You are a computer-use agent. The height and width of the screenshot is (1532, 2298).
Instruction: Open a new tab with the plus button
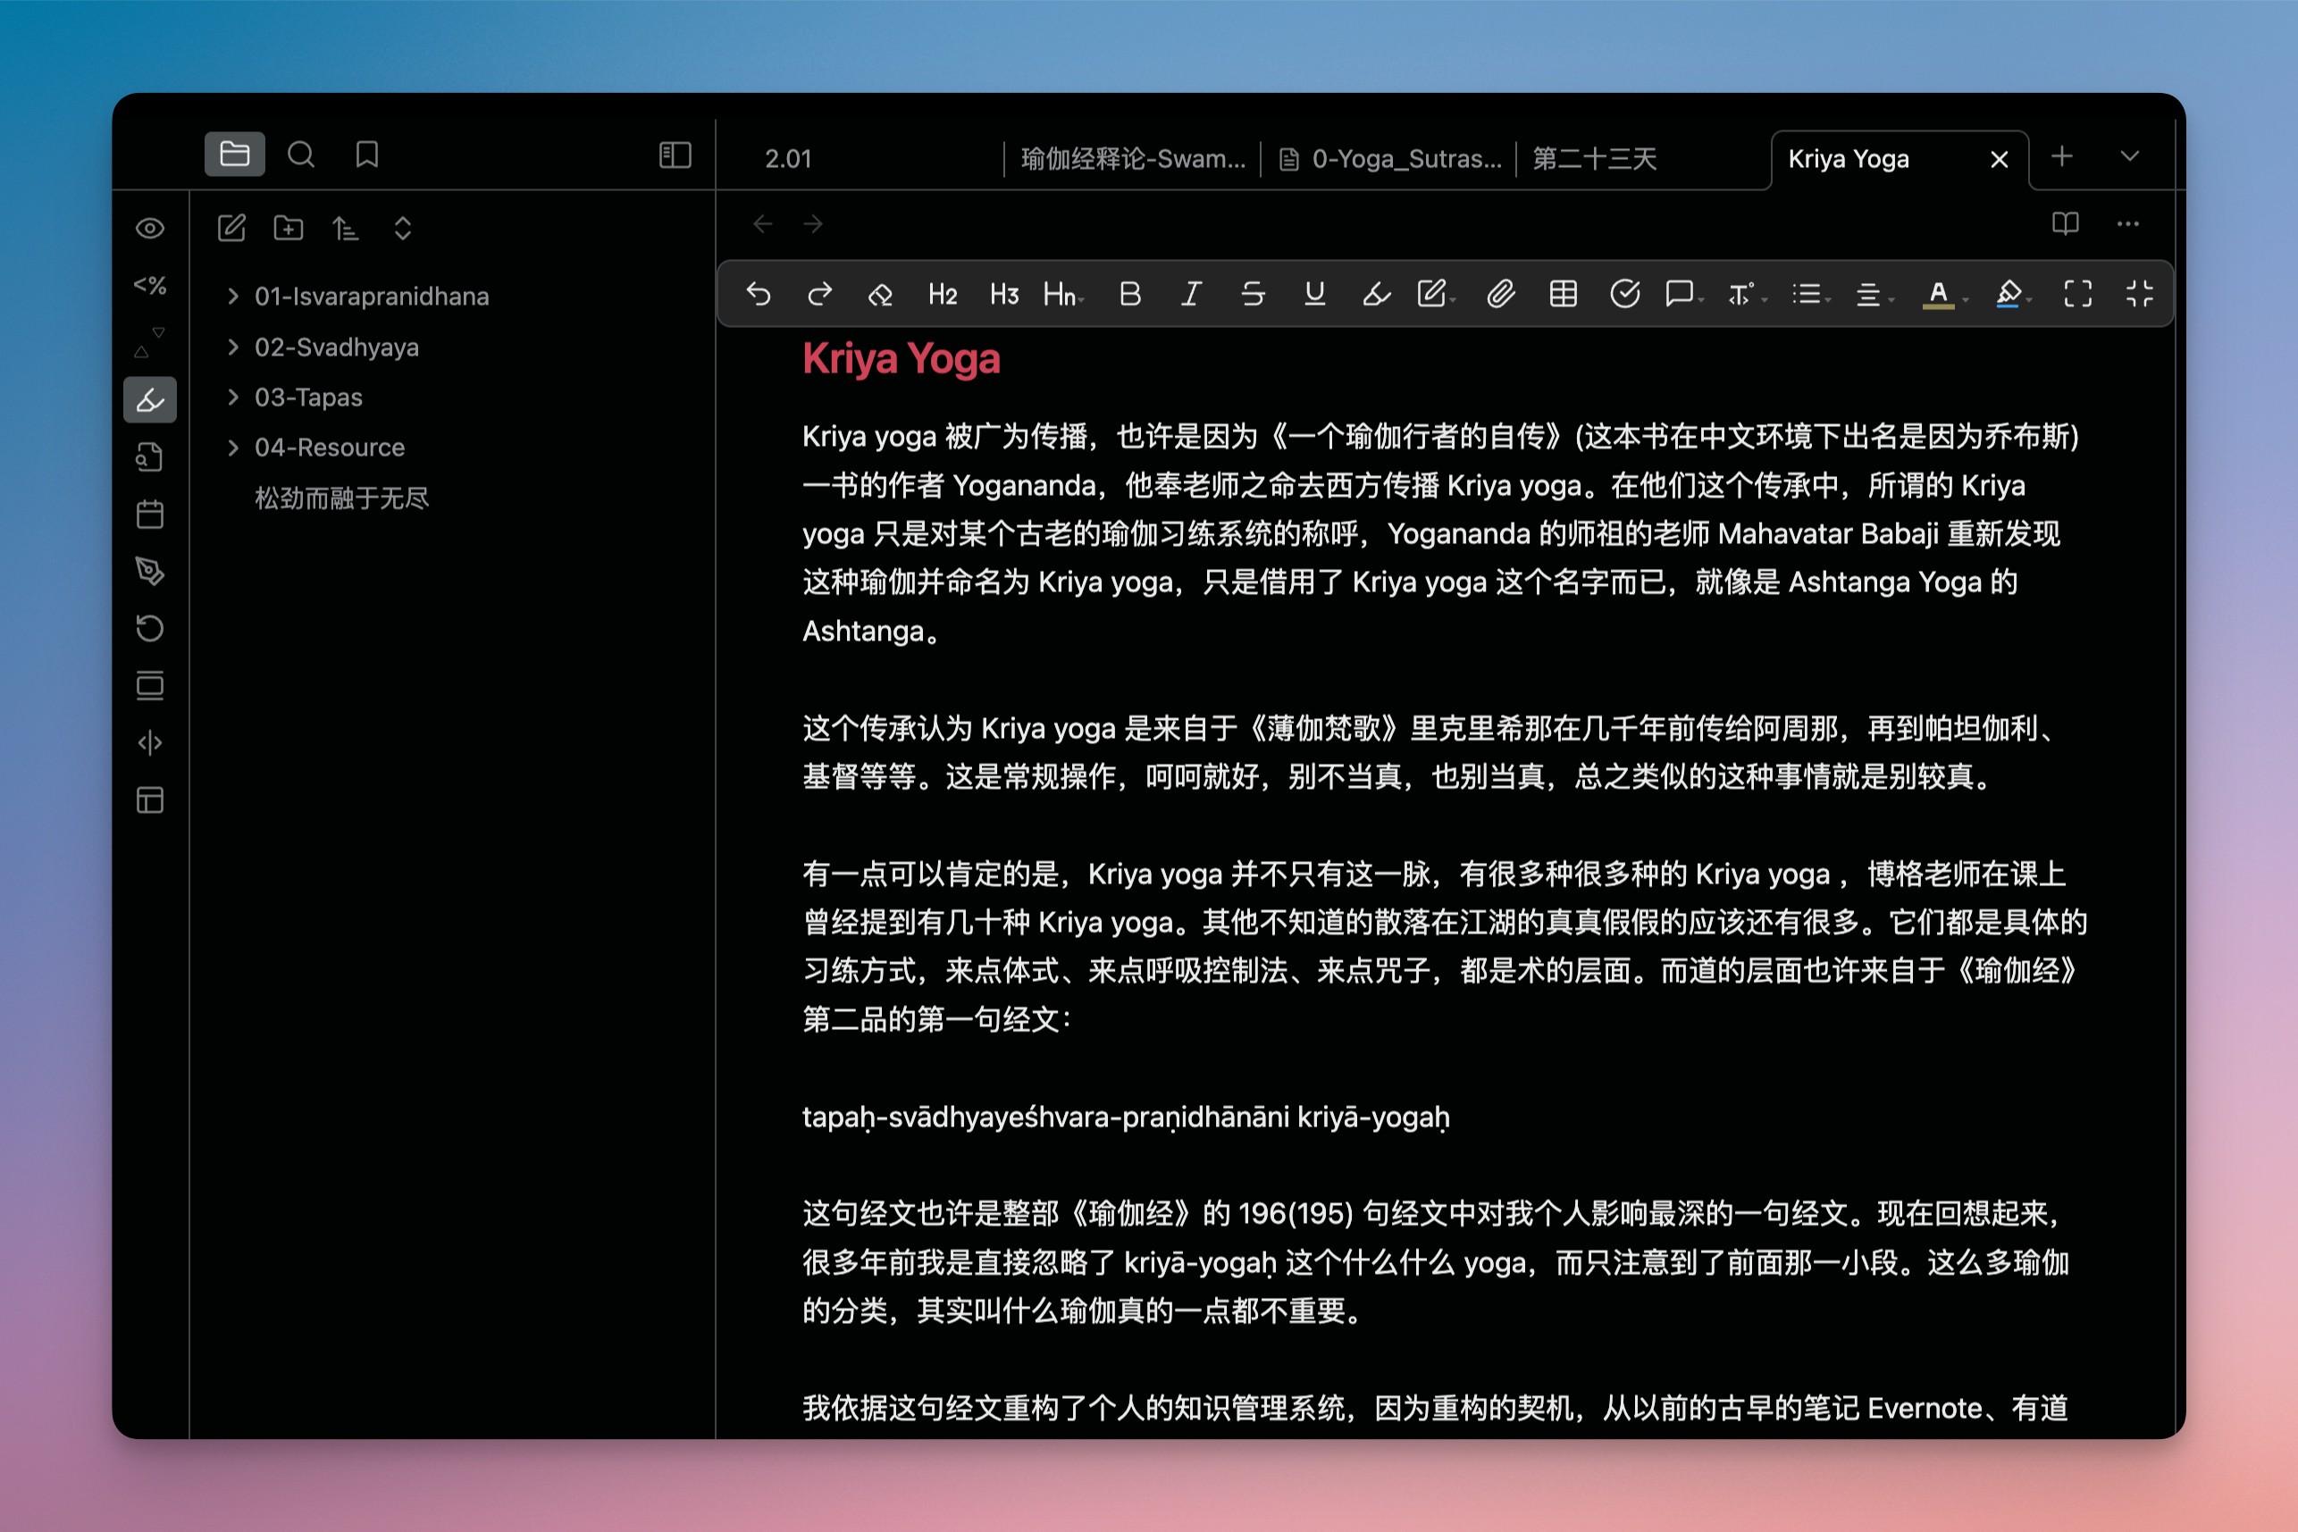tap(2061, 156)
